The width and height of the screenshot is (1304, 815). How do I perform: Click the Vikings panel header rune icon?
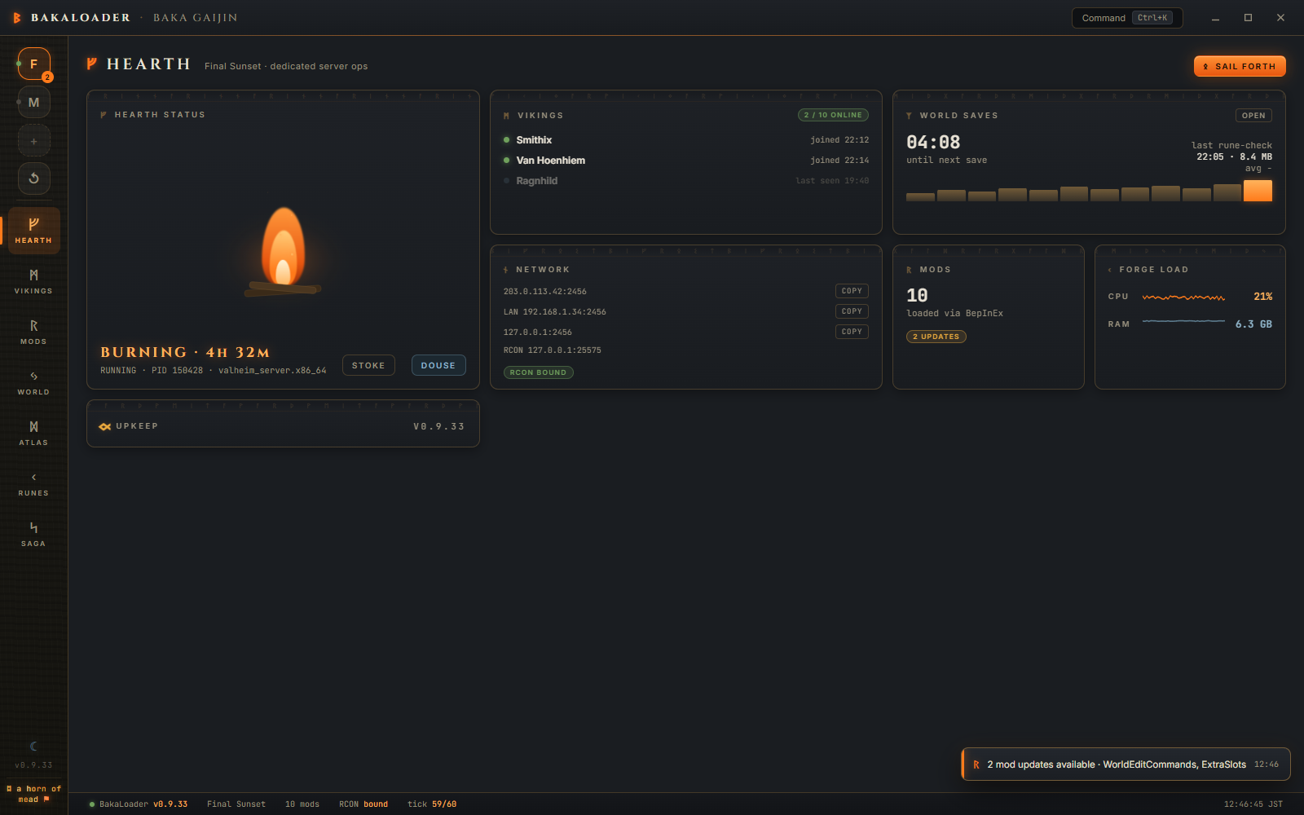tap(507, 116)
